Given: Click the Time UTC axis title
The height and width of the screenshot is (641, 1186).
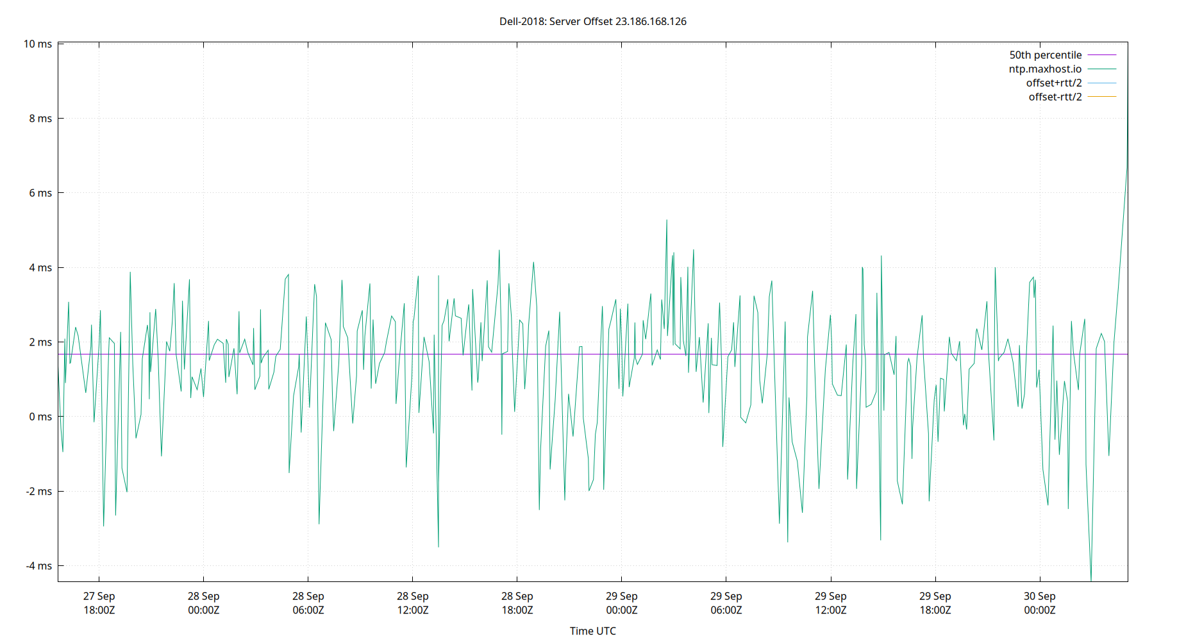Looking at the screenshot, I should tap(593, 631).
